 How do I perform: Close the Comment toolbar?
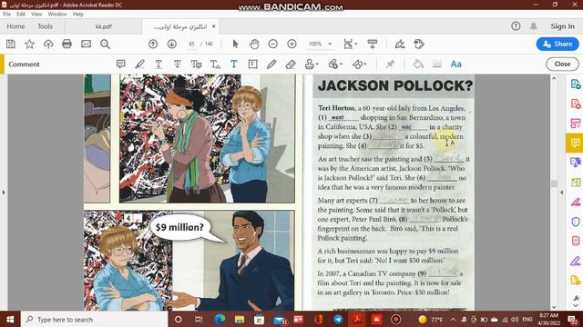tap(562, 64)
